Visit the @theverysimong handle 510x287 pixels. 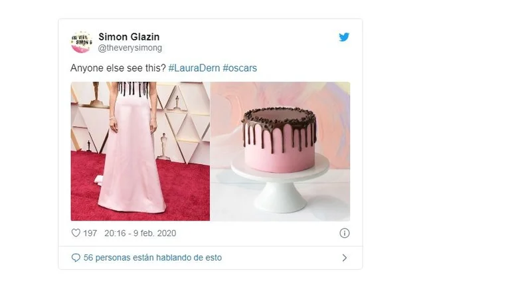[129, 48]
